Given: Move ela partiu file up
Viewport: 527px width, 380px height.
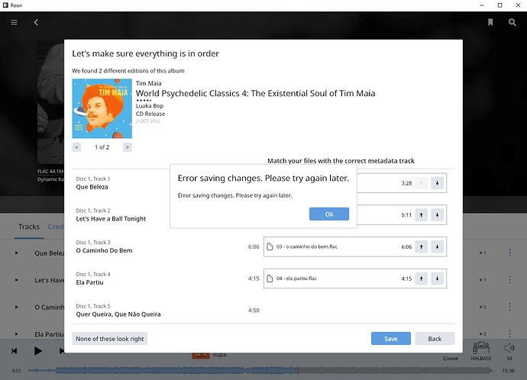Looking at the screenshot, I should tap(421, 279).
